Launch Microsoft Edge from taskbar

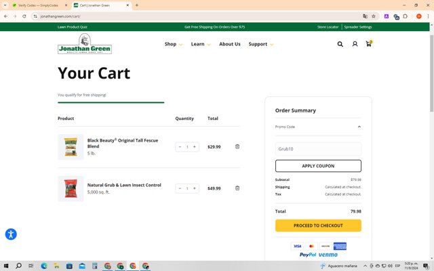click(44, 266)
